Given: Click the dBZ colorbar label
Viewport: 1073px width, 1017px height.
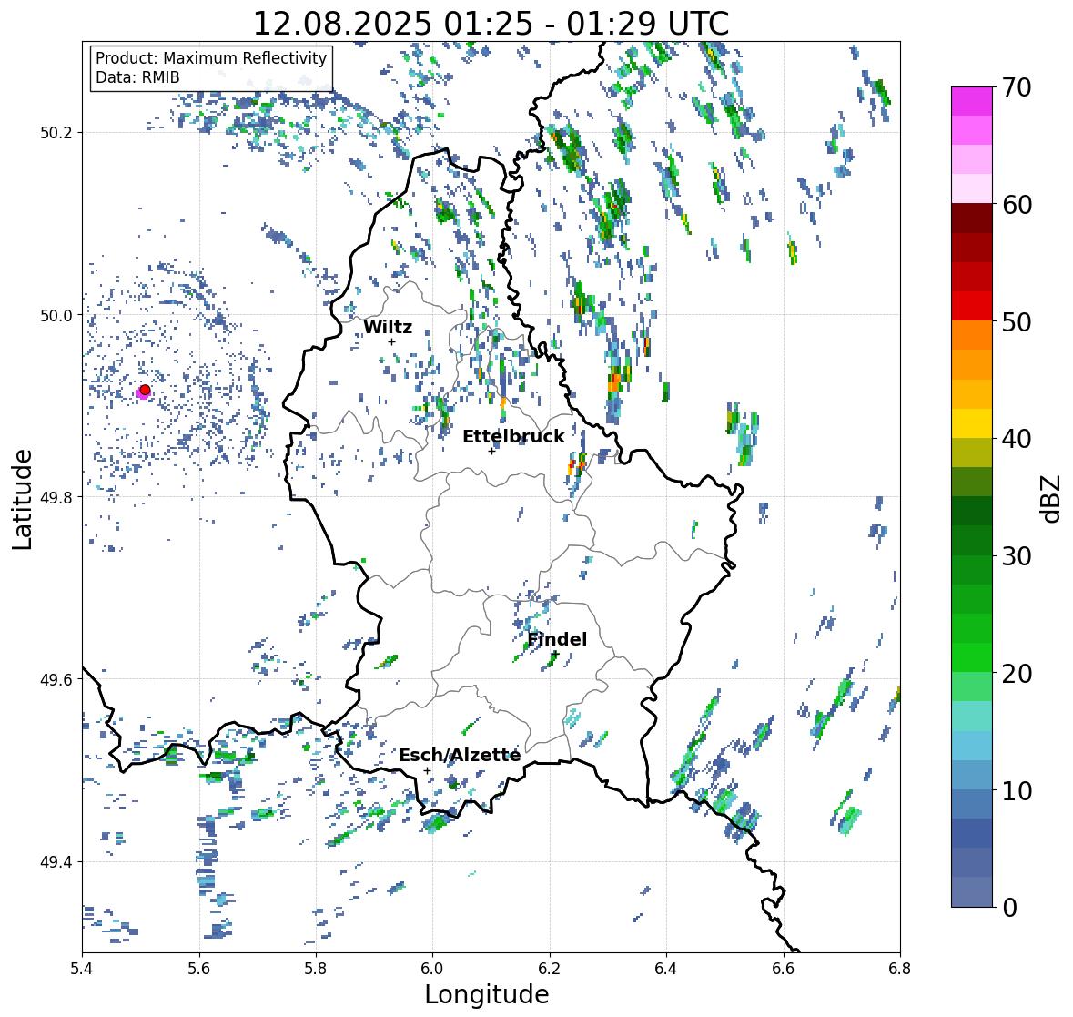Looking at the screenshot, I should click(1052, 499).
